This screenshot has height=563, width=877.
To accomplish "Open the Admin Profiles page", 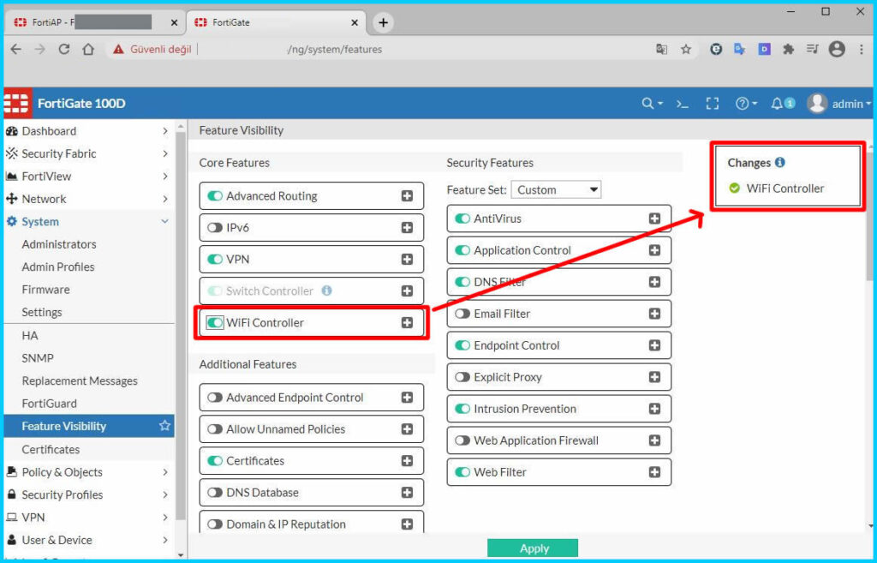I will coord(58,267).
